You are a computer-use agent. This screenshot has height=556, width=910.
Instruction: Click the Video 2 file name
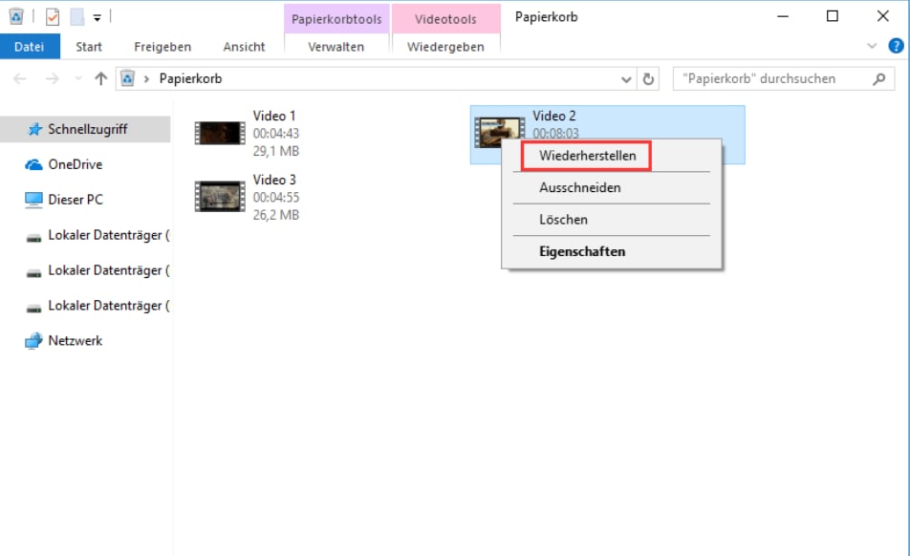coord(554,116)
